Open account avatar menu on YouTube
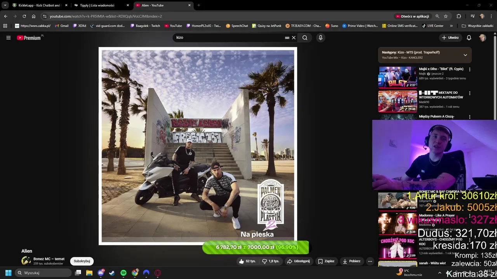497x279 pixels. point(482,38)
